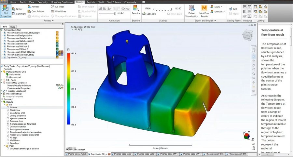Launch the Adviser tool
This screenshot has width=293, height=157.
point(34,7)
